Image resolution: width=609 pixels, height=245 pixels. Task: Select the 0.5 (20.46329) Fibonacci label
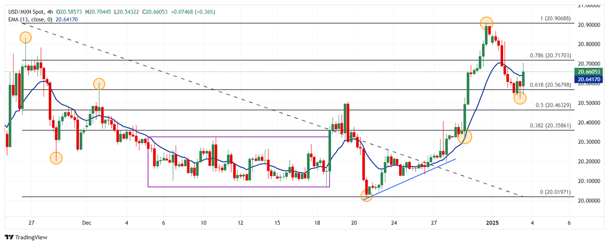pyautogui.click(x=553, y=105)
